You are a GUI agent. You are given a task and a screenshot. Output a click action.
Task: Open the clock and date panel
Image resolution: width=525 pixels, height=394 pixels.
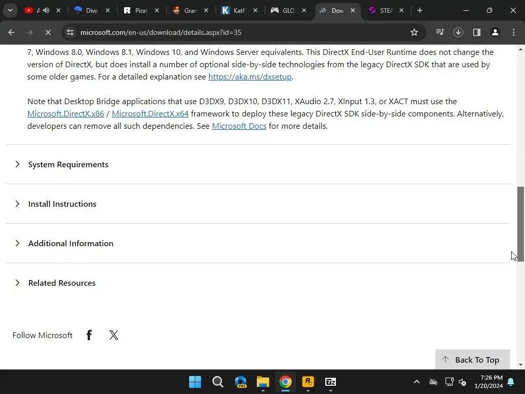coord(489,382)
